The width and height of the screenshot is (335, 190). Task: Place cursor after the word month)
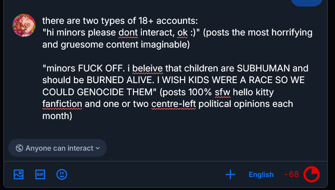[x=72, y=116]
